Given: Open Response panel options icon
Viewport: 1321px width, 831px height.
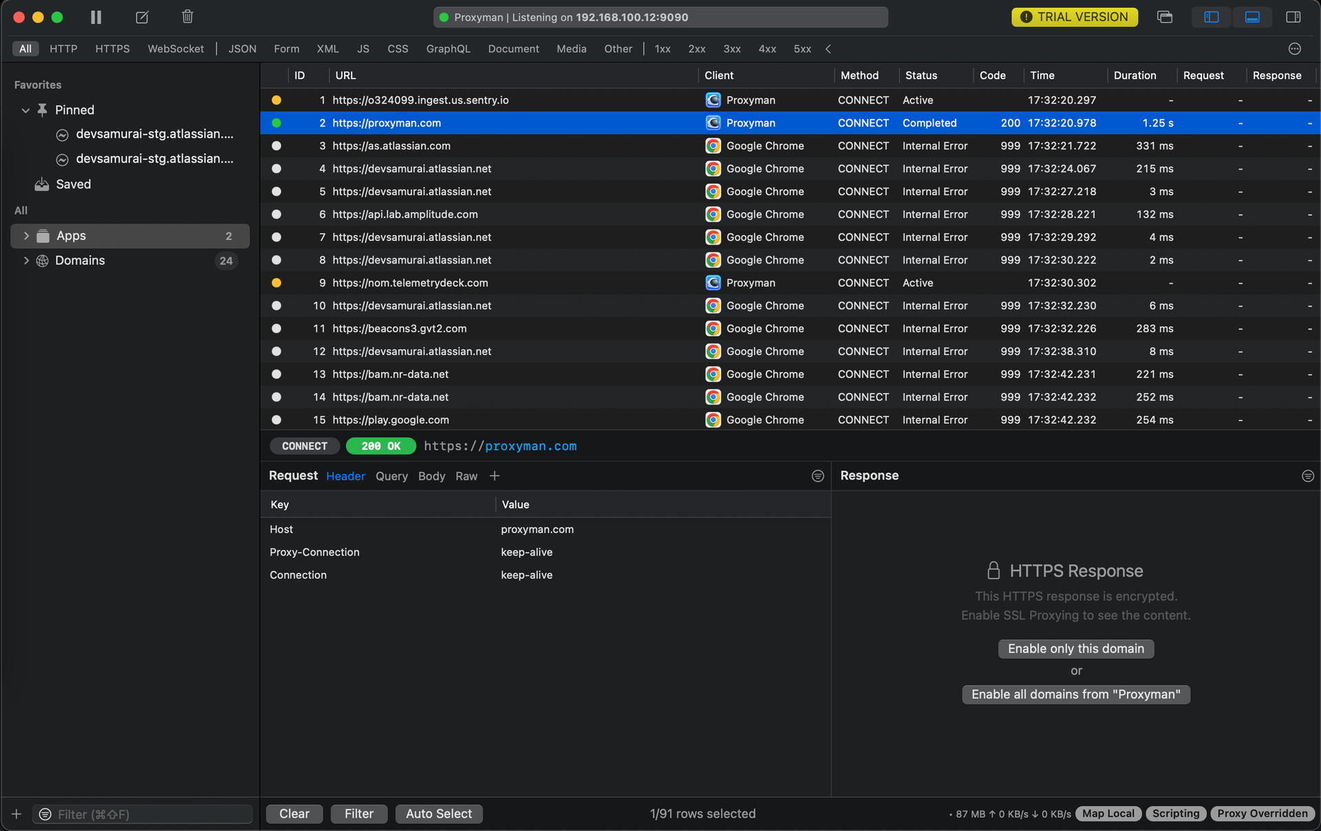Looking at the screenshot, I should click(1308, 476).
